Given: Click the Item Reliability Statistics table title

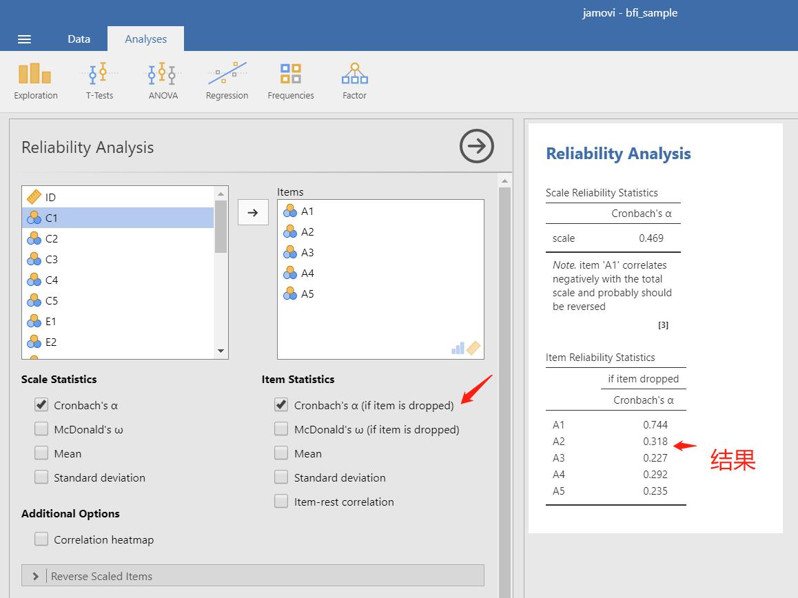Looking at the screenshot, I should point(600,358).
